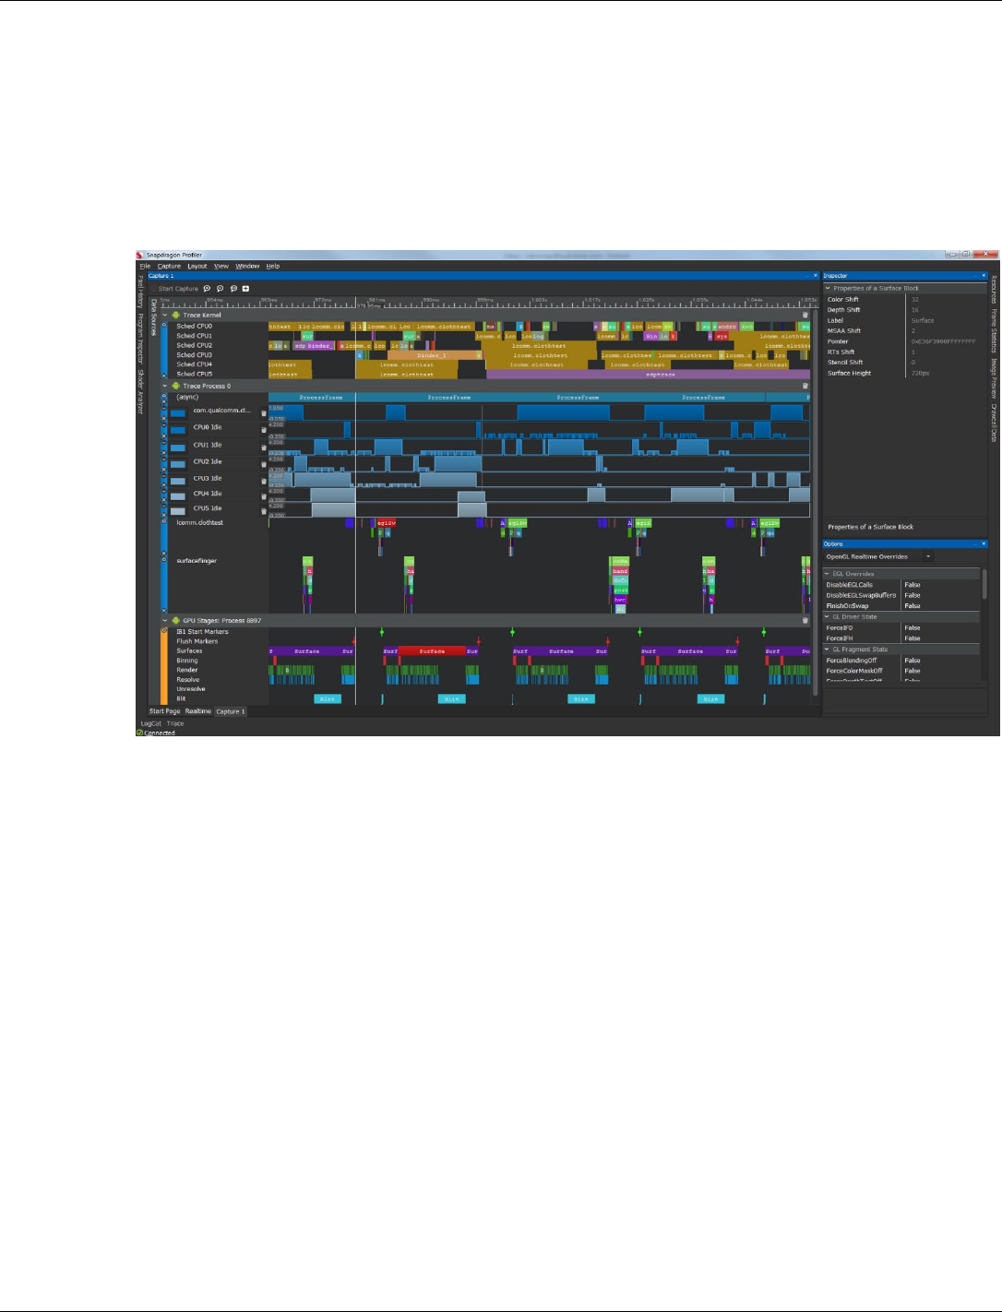1002x1312 pixels.
Task: Select the IB1 Start Markers row
Action: [x=202, y=632]
